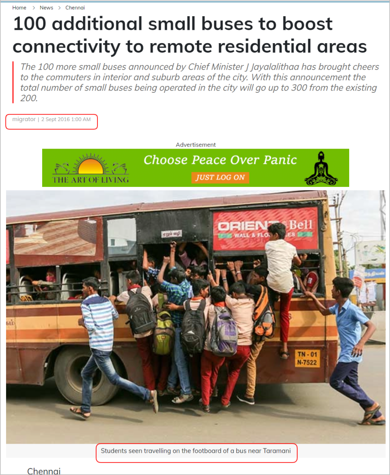
Task: Click the orange JUST LOG ON button
Action: click(220, 178)
